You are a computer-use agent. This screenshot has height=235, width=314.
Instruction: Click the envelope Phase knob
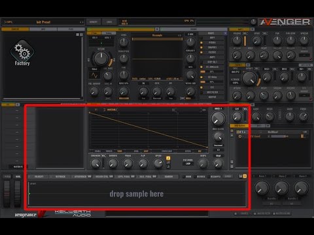[x=128, y=164]
